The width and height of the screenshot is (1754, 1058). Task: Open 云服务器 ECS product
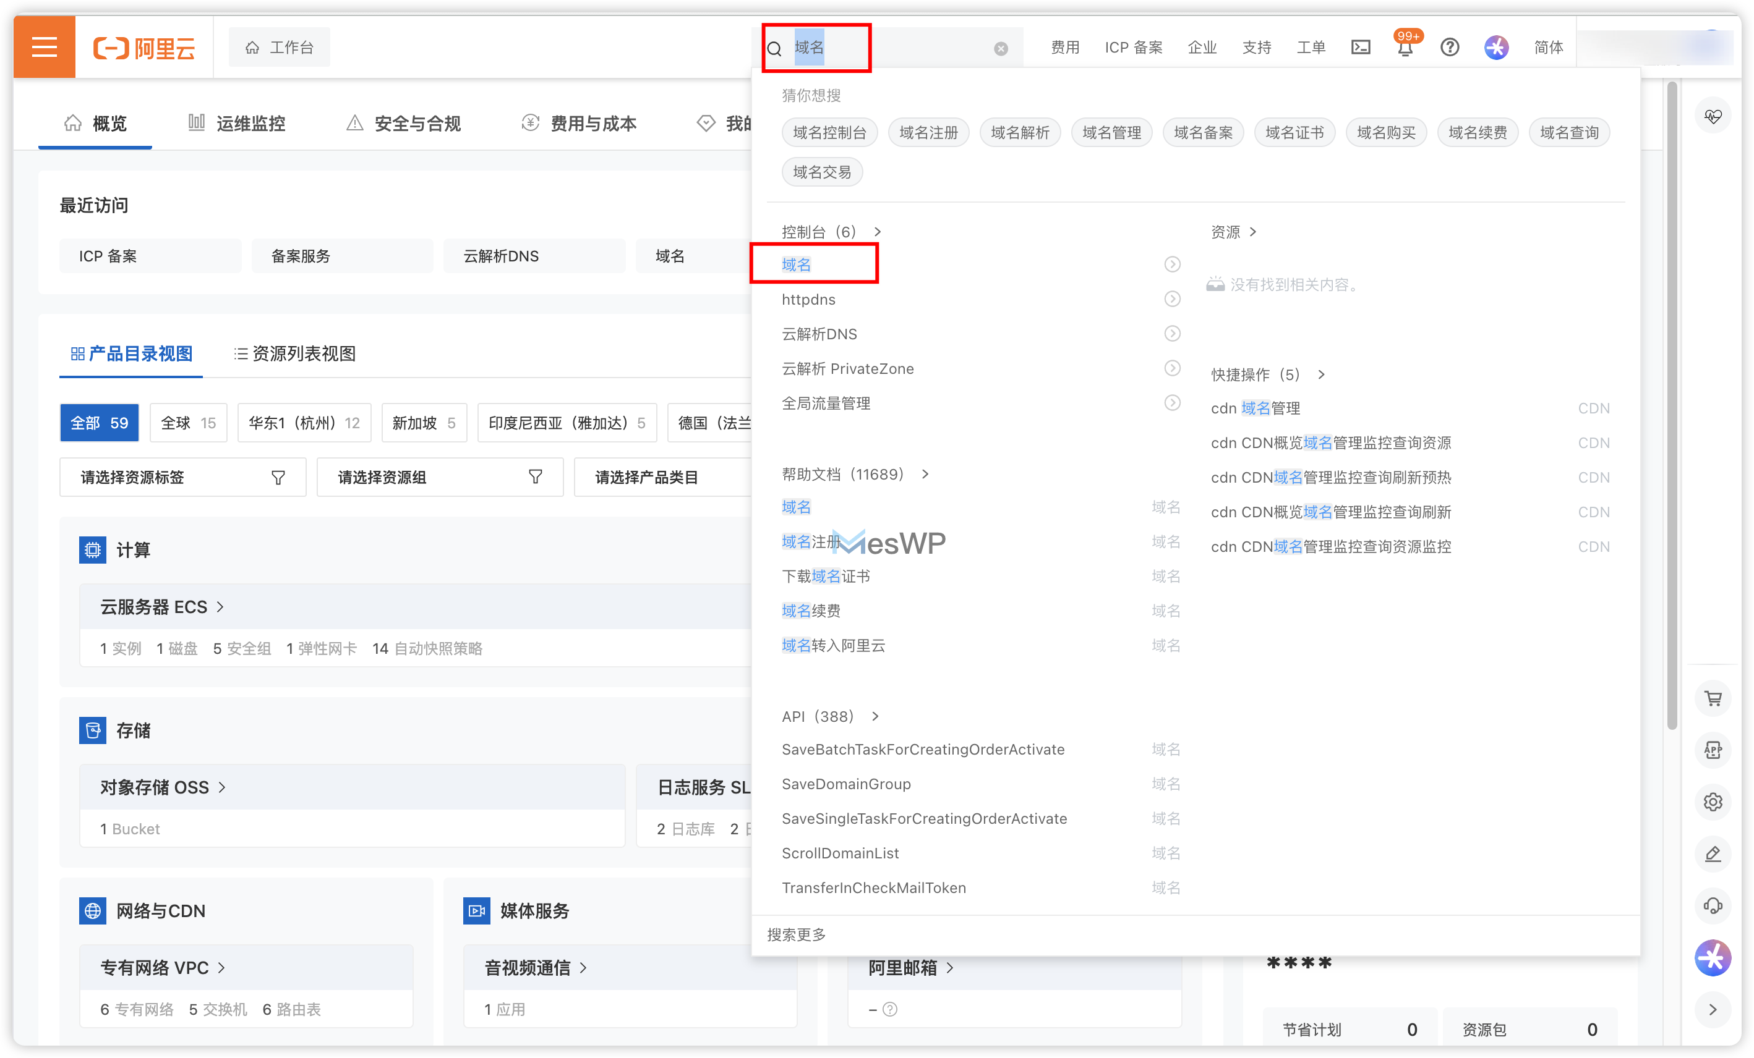pyautogui.click(x=162, y=607)
